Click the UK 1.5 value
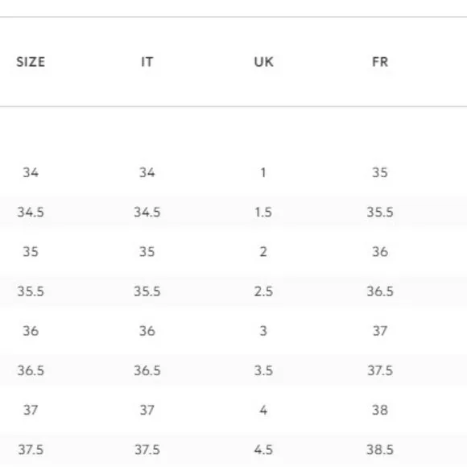The width and height of the screenshot is (467, 467). coord(263,212)
